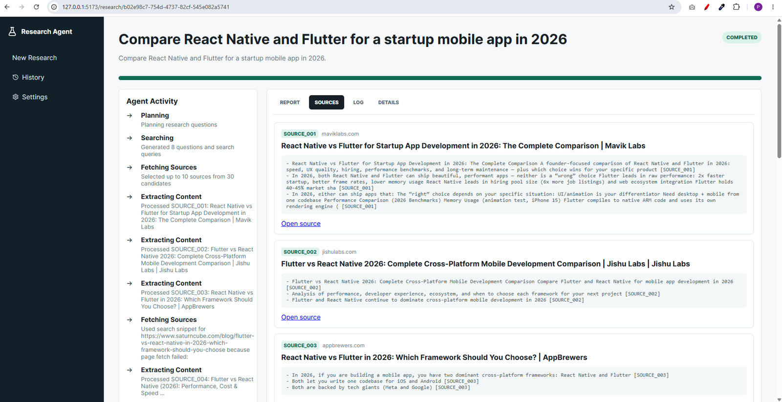Click arrow beside Fetching Sources 'Selected up to 10'

[x=130, y=168]
